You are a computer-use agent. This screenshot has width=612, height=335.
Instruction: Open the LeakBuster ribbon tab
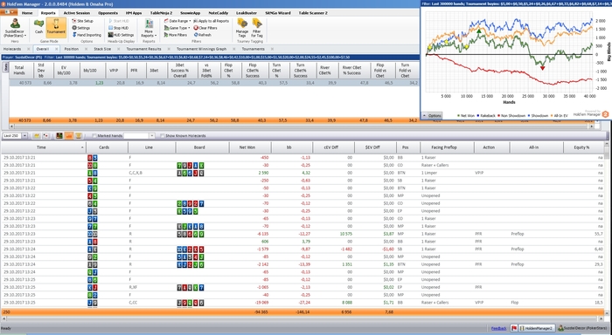(247, 13)
